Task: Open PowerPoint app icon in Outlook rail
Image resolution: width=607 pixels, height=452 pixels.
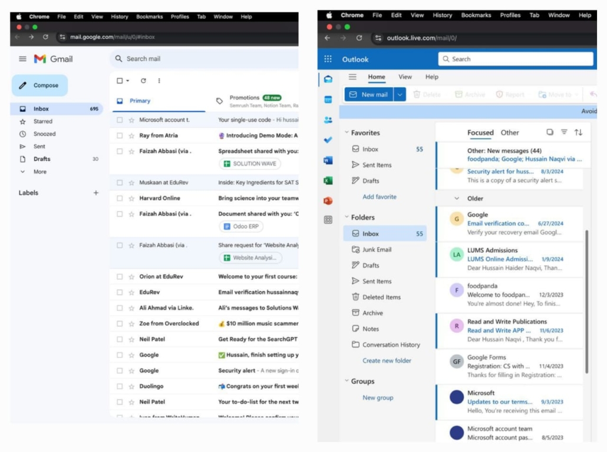Action: coord(328,201)
